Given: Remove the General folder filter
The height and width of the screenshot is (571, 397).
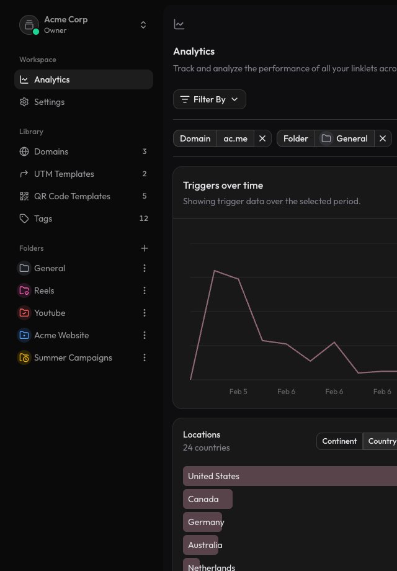Looking at the screenshot, I should pos(383,138).
